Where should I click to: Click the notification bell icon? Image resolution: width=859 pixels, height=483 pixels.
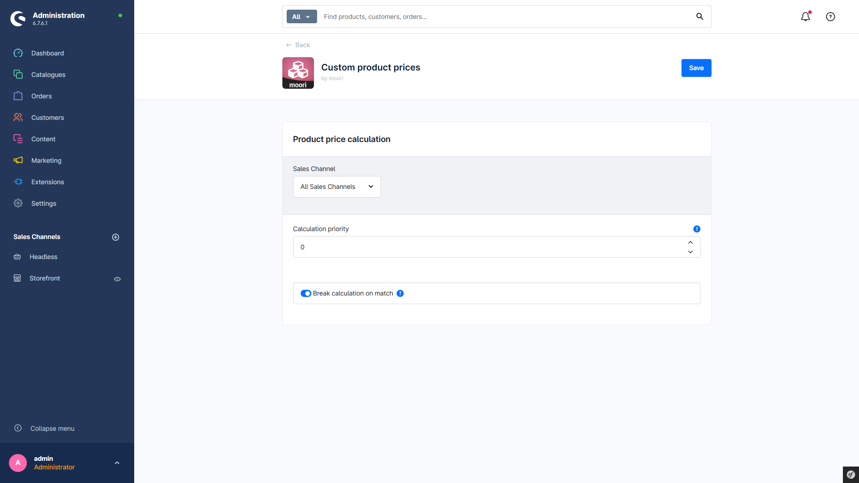click(805, 16)
